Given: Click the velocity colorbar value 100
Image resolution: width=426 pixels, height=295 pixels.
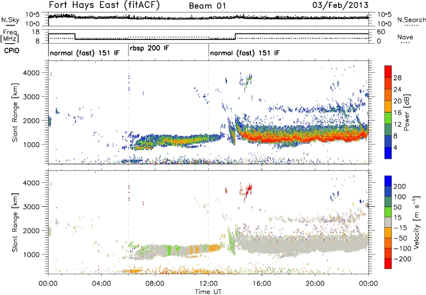Looking at the screenshot, I should click(x=400, y=197).
